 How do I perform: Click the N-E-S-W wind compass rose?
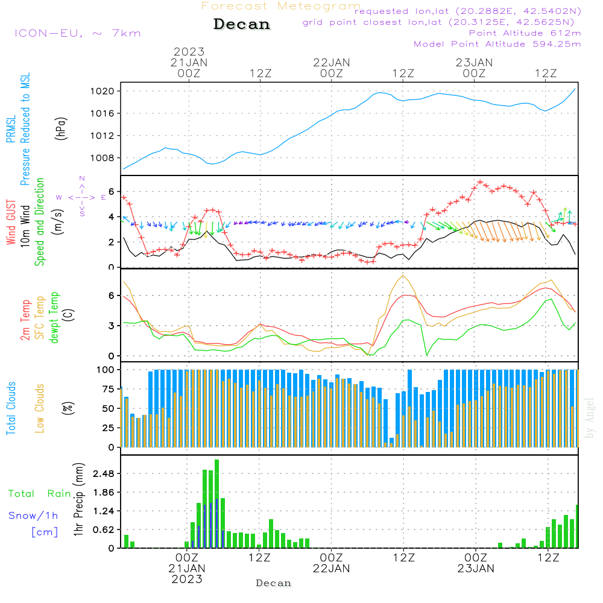pyautogui.click(x=81, y=197)
